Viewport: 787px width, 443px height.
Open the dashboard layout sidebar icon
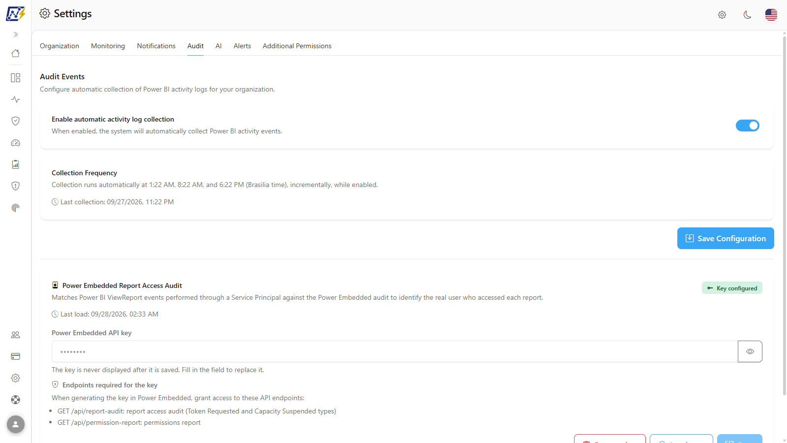pyautogui.click(x=16, y=78)
